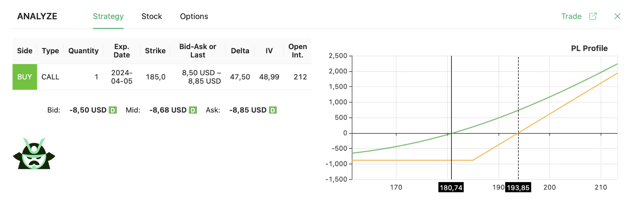The width and height of the screenshot is (640, 205).
Task: Click the external link icon beside Trade
Action: 593,16
